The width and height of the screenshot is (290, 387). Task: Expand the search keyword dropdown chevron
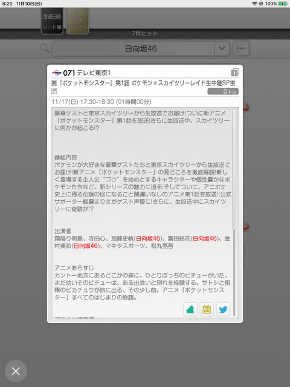coord(222,48)
